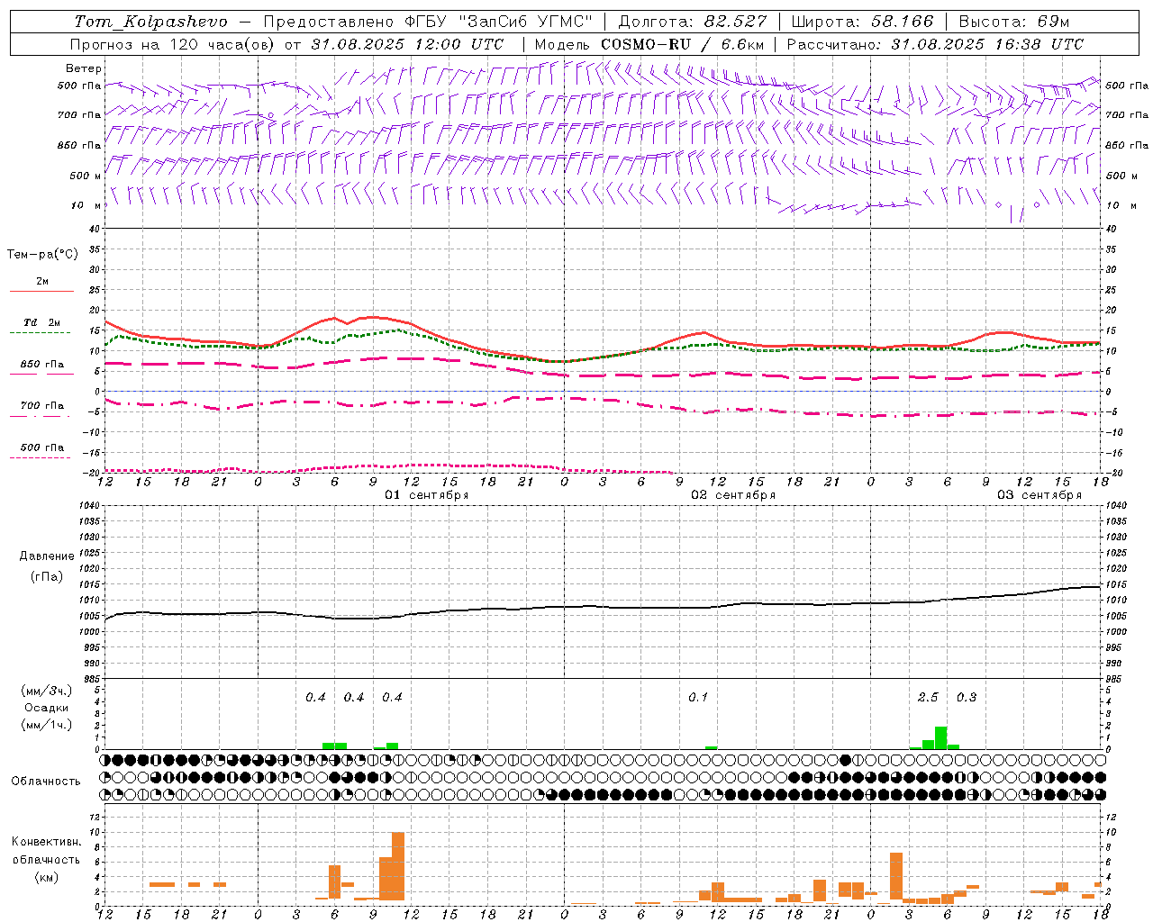The width and height of the screenshot is (1153, 922).
Task: Click the station title Tom_Kolpashevo
Action: click(150, 22)
